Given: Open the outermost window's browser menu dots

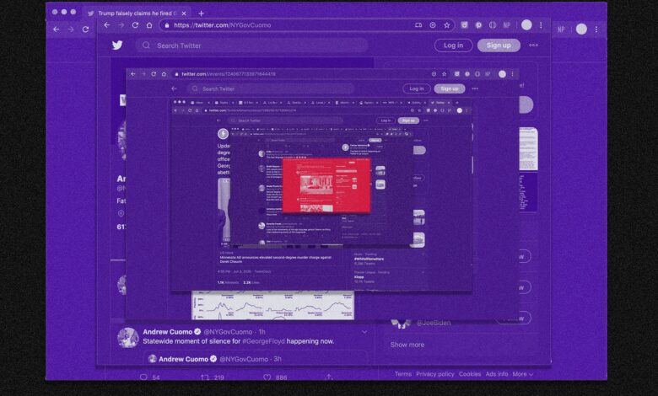Looking at the screenshot, I should (596, 29).
